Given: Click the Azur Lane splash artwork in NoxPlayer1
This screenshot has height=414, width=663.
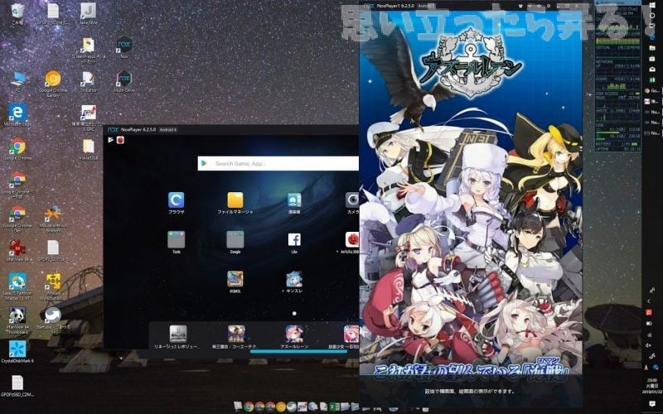Looking at the screenshot, I should click(471, 193).
